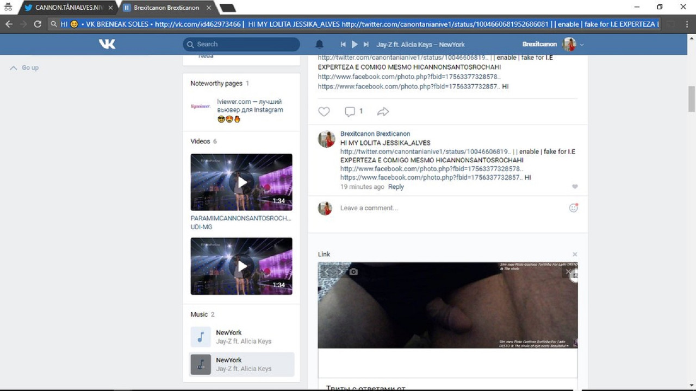Click the page vertical scrollbar thumb
Screen dimensions: 696x391
click(692, 98)
